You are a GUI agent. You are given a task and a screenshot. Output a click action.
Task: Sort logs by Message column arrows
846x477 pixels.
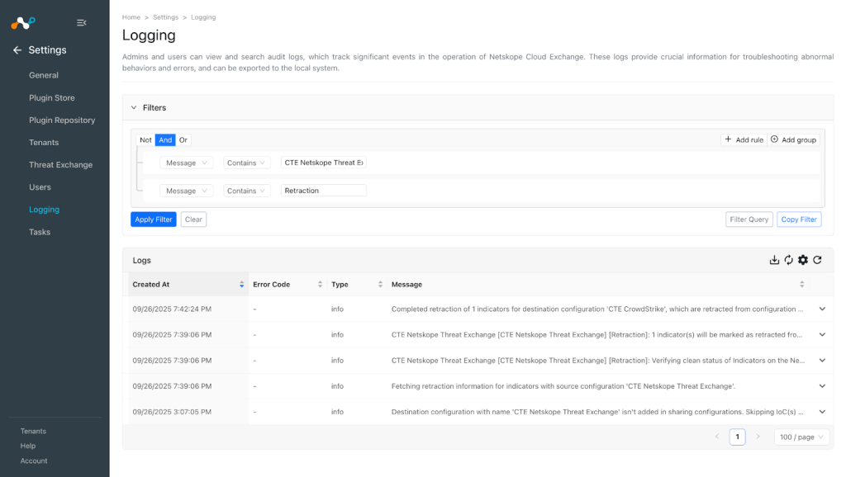(801, 285)
